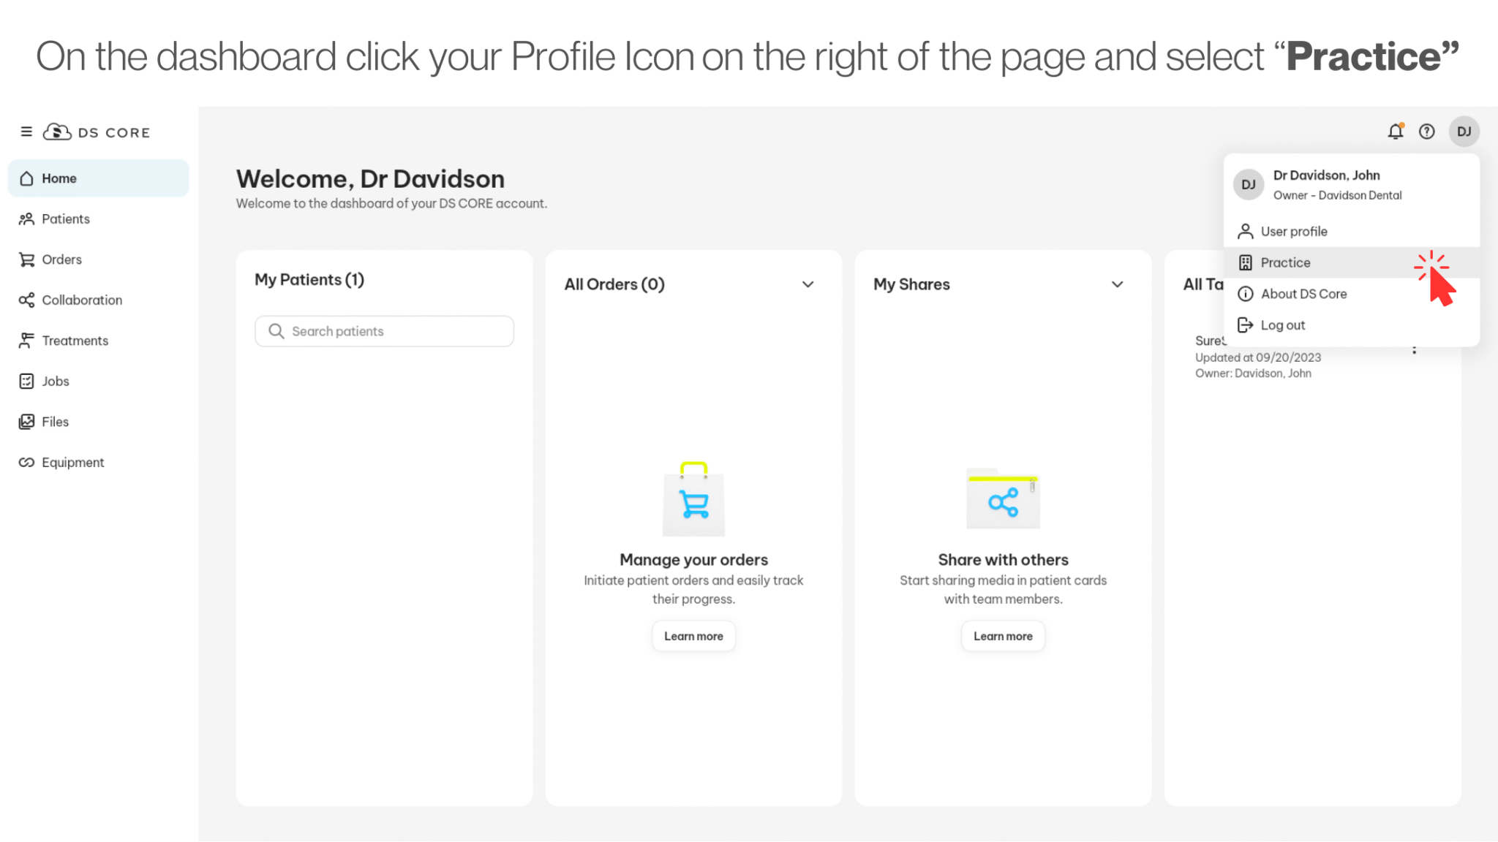Click the Search patients field
Screen dimensions: 1498x842
(384, 331)
